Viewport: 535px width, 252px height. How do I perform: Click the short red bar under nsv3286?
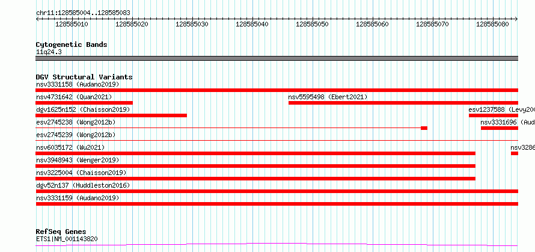pyautogui.click(x=515, y=153)
